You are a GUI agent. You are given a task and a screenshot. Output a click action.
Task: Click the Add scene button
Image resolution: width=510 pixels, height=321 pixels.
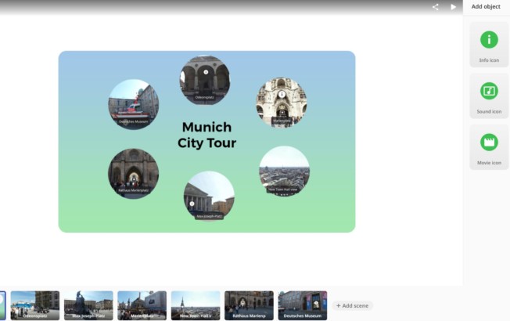tap(351, 305)
